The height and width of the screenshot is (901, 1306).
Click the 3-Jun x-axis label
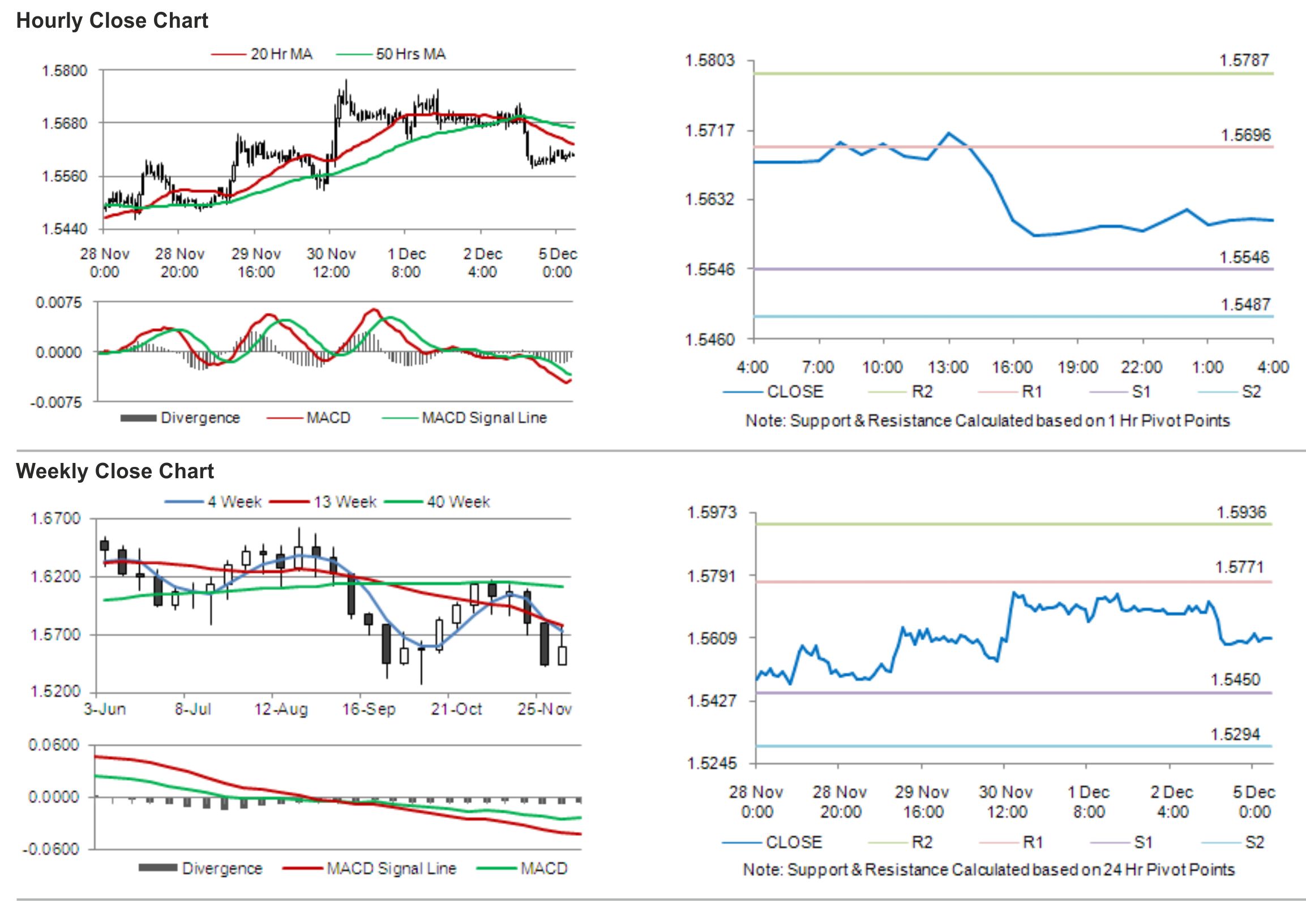click(x=105, y=709)
